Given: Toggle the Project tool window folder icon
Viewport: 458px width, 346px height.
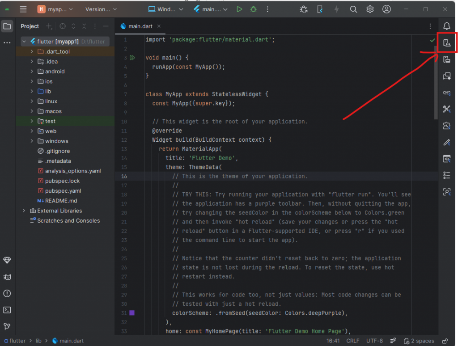Looking at the screenshot, I should pos(7,26).
